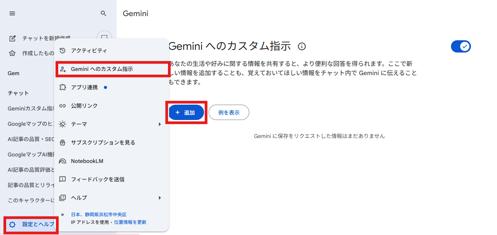
Task: Click the search magnifier icon
Action: pyautogui.click(x=103, y=13)
